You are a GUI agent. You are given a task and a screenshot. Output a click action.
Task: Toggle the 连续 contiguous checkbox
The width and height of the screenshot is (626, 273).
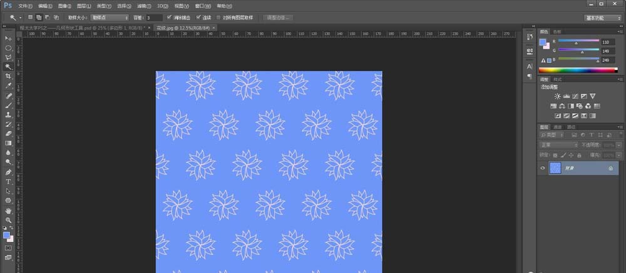pyautogui.click(x=199, y=17)
